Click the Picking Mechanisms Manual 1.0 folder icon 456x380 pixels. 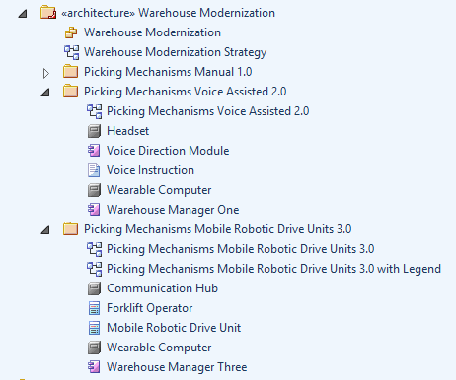70,71
